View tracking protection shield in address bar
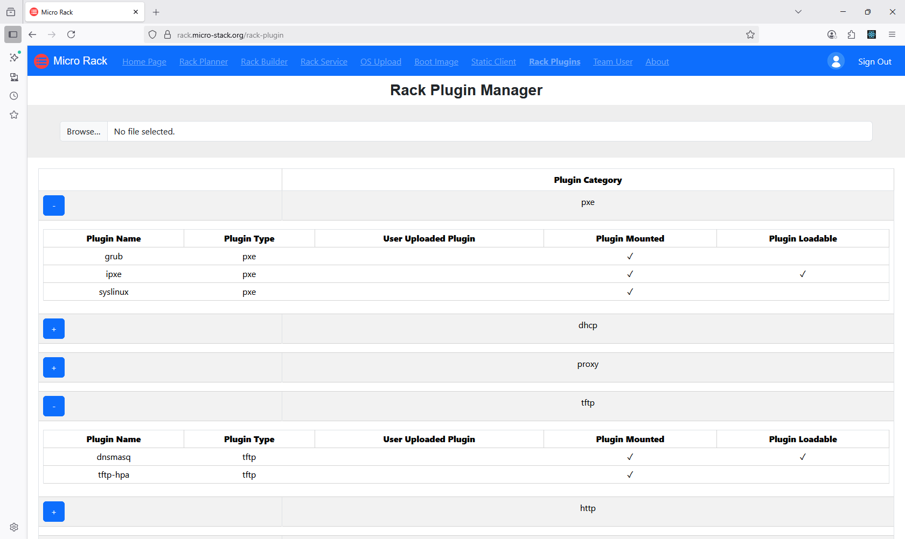Screen dimensions: 905x539 coord(152,34)
